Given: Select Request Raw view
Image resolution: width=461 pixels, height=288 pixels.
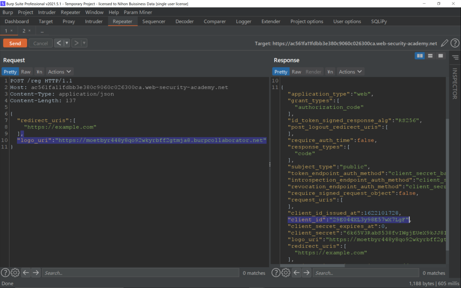Looking at the screenshot, I should pyautogui.click(x=26, y=72).
